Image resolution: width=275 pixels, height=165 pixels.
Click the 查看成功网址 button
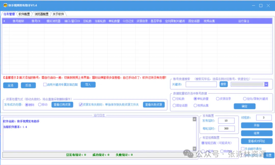click(x=256, y=141)
